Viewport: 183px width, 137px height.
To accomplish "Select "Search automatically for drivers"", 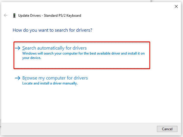I will tap(54, 48).
